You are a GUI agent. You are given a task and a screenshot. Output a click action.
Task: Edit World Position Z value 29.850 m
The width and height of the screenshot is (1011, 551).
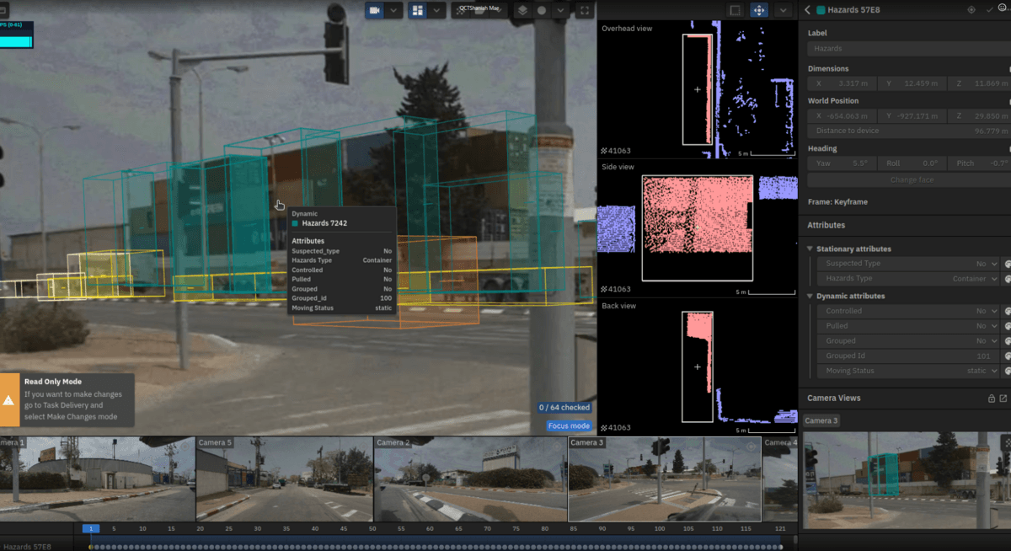coord(980,115)
